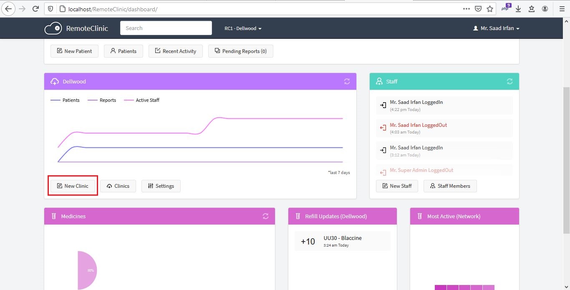The width and height of the screenshot is (570, 290).
Task: Open the page actions three-dot menu
Action: [467, 8]
